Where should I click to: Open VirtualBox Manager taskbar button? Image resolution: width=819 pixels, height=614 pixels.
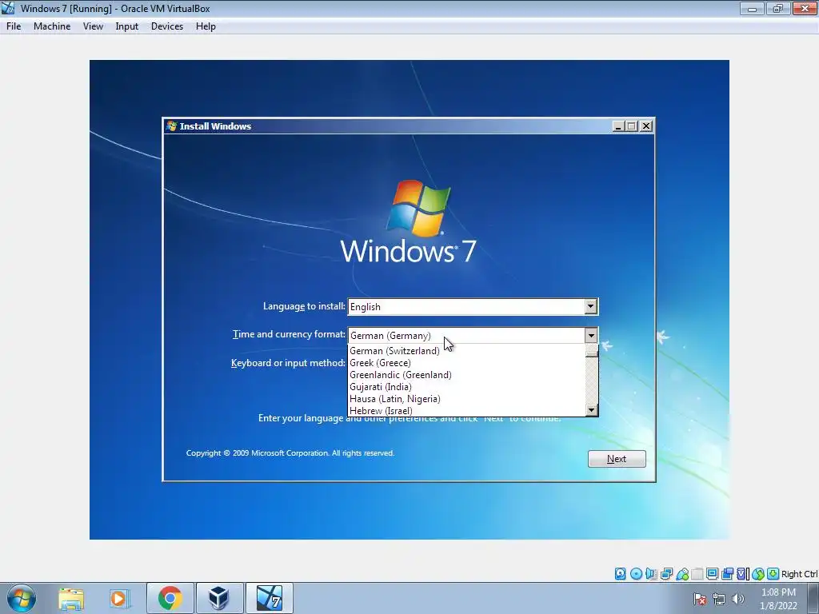tap(219, 599)
